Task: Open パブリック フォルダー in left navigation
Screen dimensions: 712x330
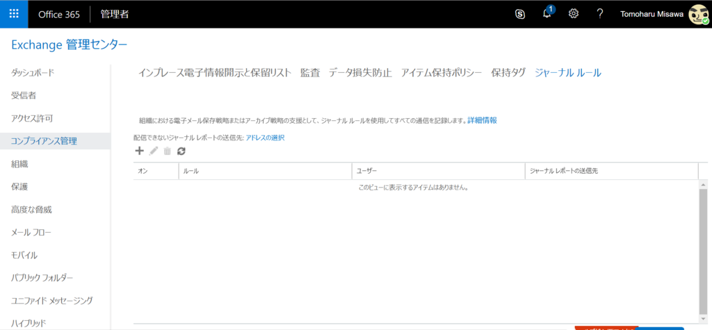Action: click(42, 278)
